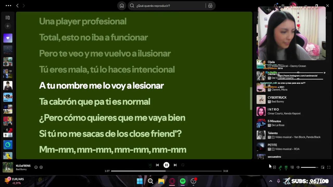Image resolution: width=333 pixels, height=187 pixels.
Task: Open the miniplayer
Action: pyautogui.click(x=323, y=167)
